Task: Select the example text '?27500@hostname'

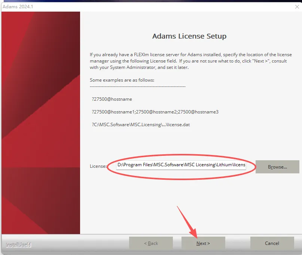Action: click(x=112, y=99)
